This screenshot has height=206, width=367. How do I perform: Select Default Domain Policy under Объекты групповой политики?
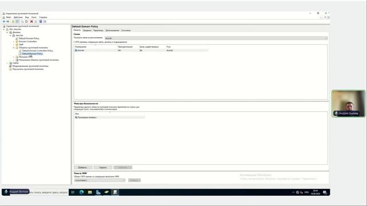(x=32, y=54)
